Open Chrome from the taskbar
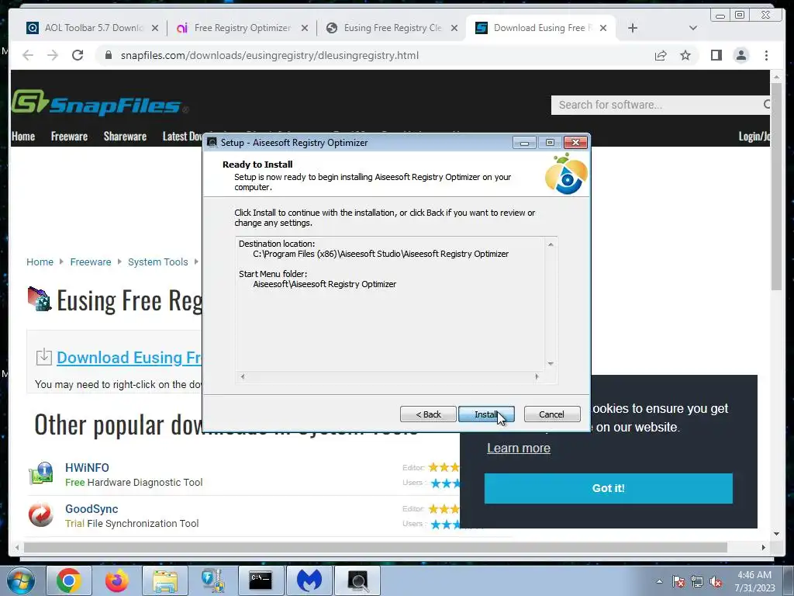This screenshot has height=596, width=794. click(x=68, y=580)
